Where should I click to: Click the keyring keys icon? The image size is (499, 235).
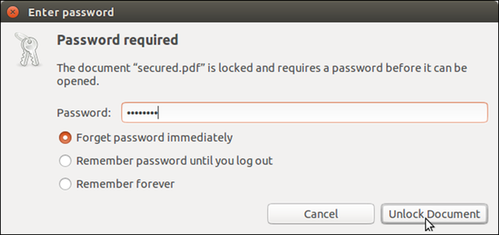coord(27,50)
